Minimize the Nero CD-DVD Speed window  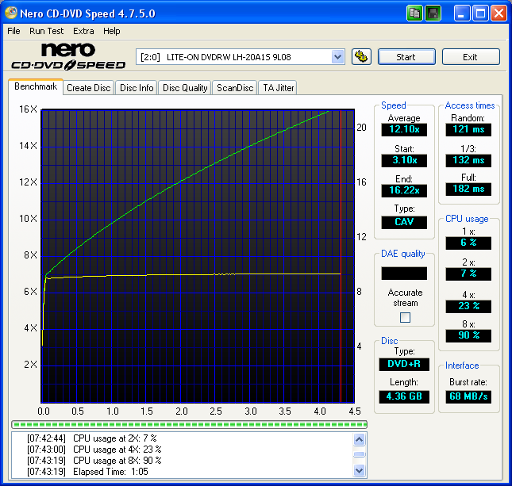461,13
